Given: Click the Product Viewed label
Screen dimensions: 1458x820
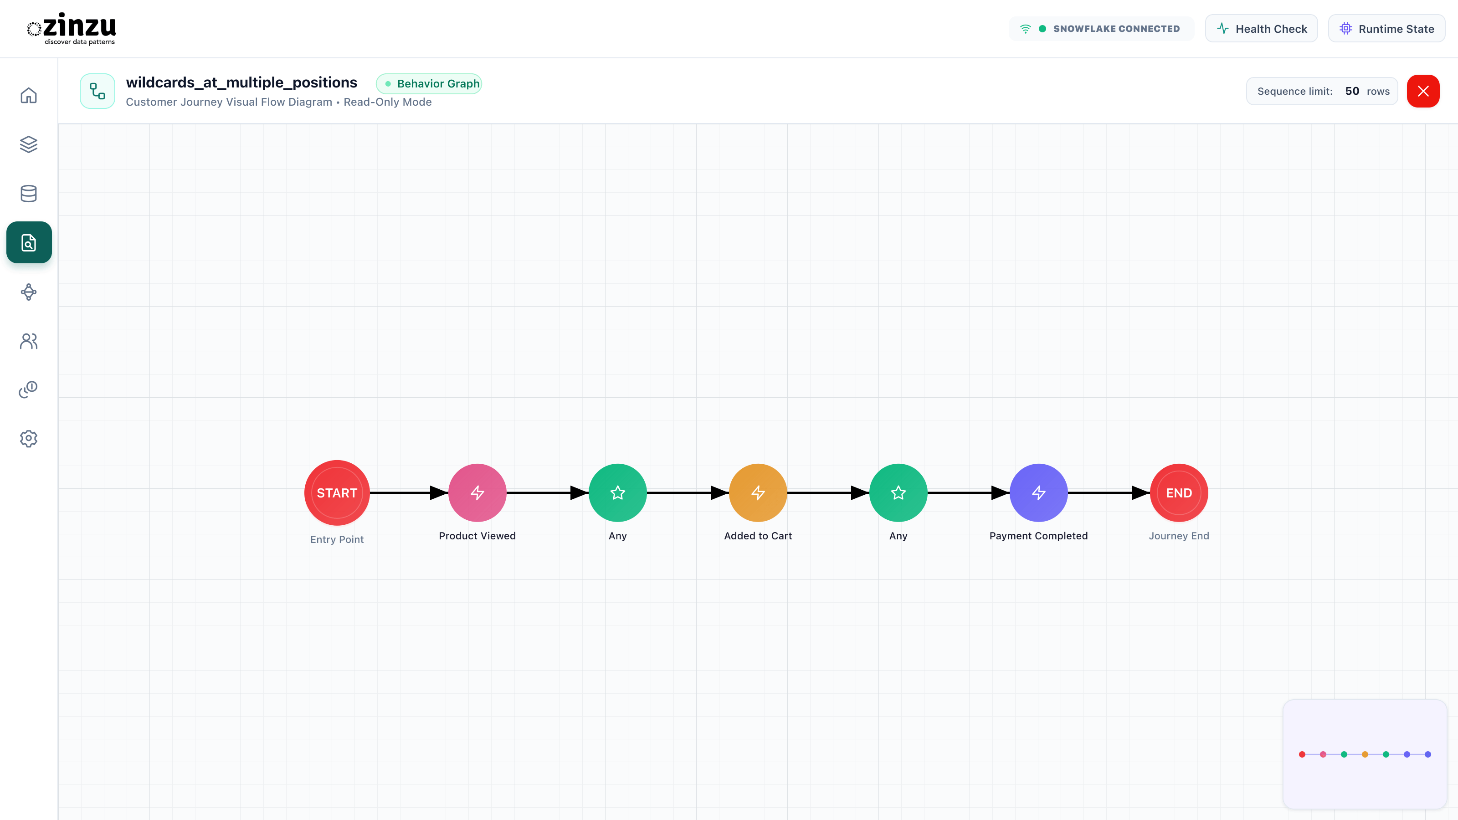Looking at the screenshot, I should click(477, 536).
